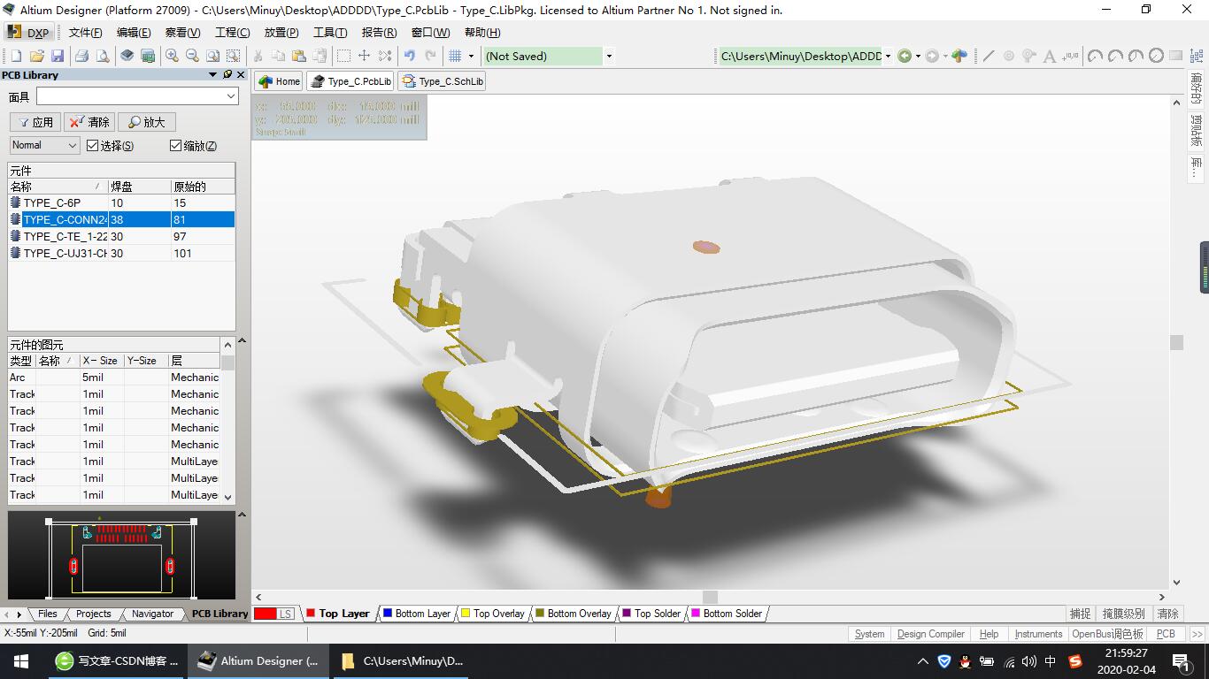The image size is (1209, 679).
Task: Toggle the 缩放(Z) checkbox
Action: click(175, 146)
